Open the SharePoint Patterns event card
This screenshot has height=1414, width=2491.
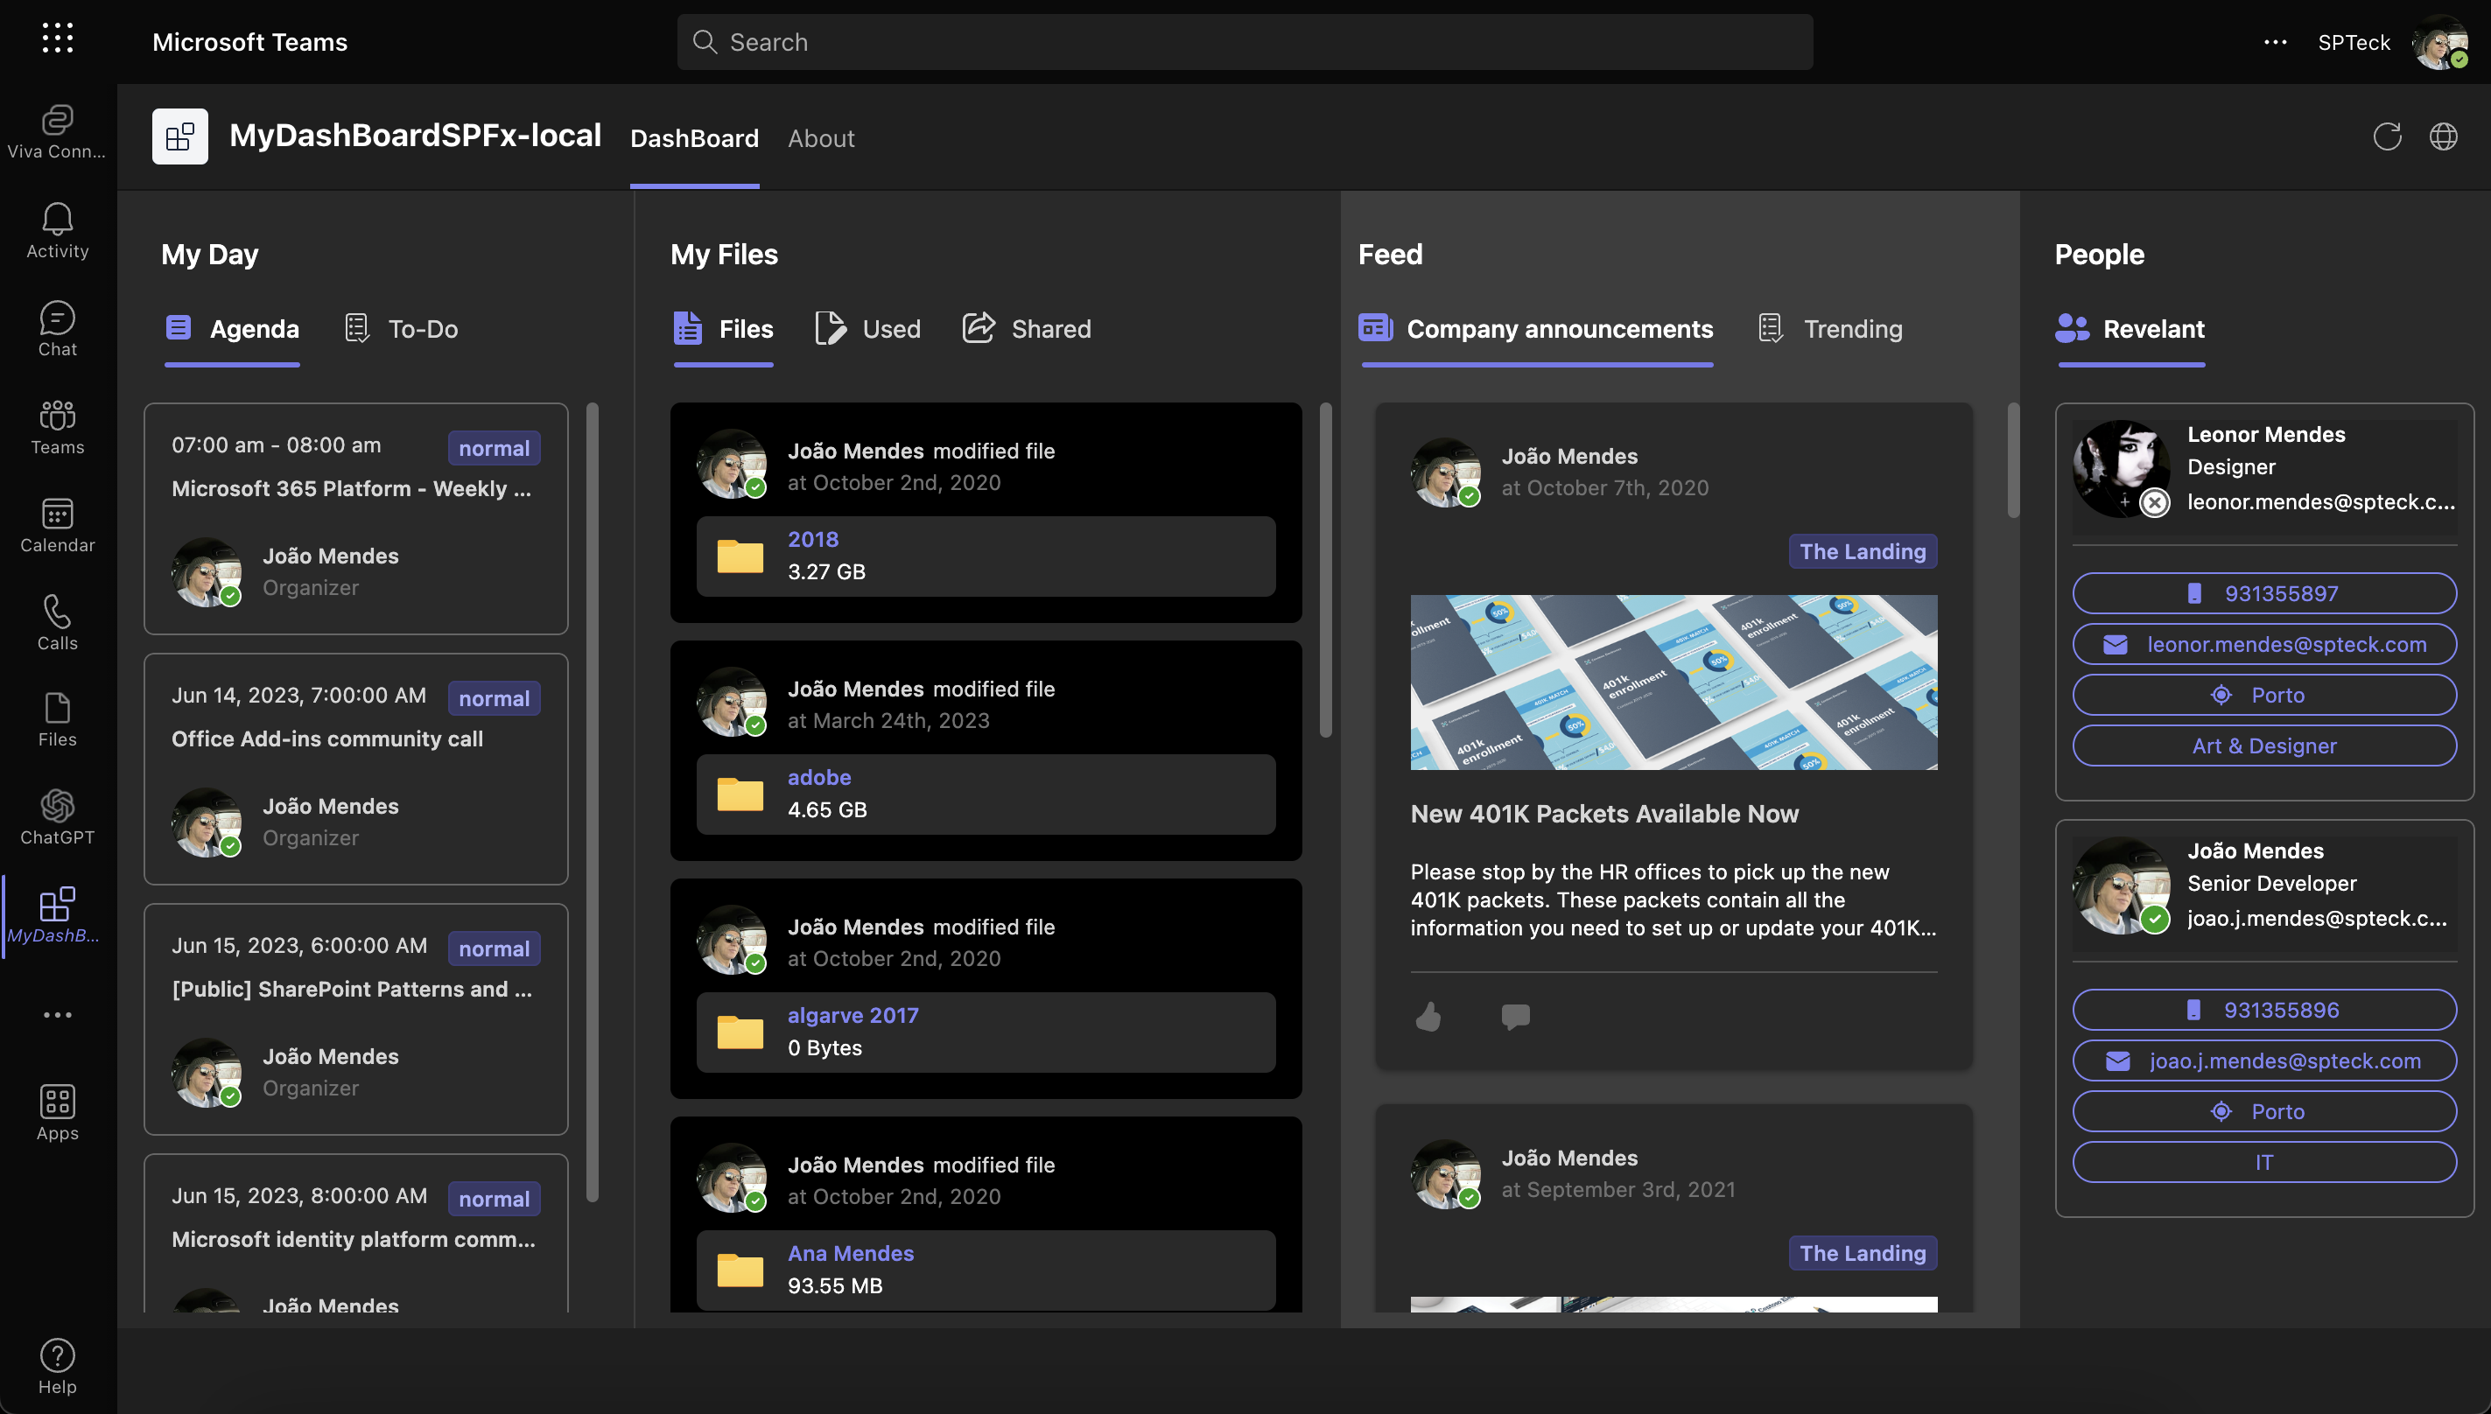(x=355, y=1018)
